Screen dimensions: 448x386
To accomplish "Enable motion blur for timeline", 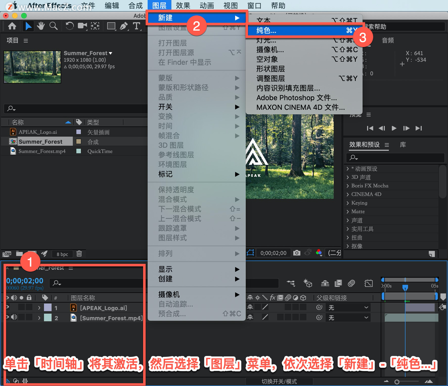I will pos(351,283).
